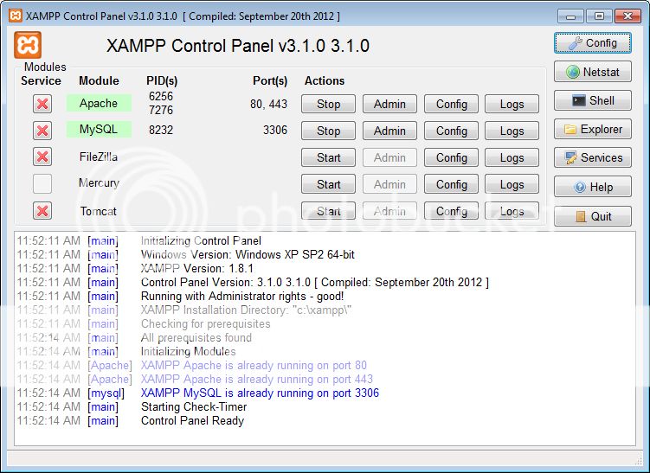
Task: Click log line 'Running with Administrator rights - good!'
Action: coord(242,296)
